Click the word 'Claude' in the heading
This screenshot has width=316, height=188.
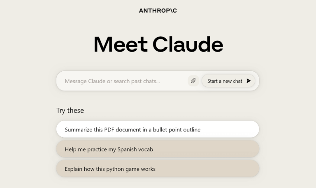(x=188, y=44)
